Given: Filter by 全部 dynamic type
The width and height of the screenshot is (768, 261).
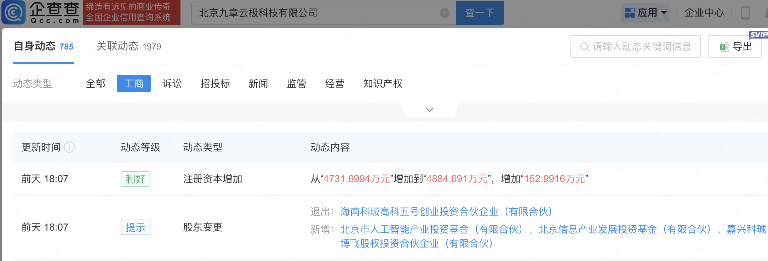Looking at the screenshot, I should [x=96, y=84].
